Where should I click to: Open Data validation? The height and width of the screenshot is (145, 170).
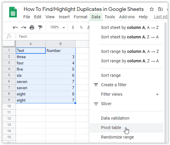point(126,118)
